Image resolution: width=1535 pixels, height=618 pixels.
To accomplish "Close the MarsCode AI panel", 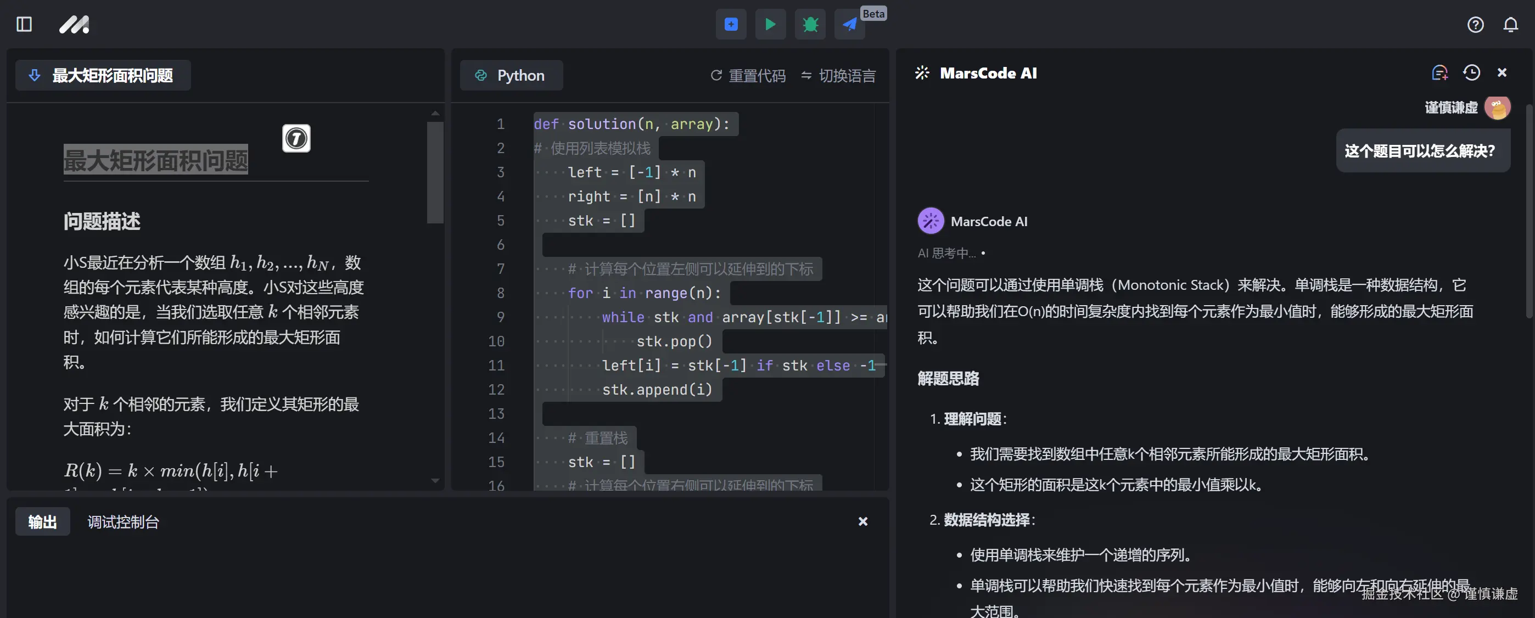I will [1502, 72].
